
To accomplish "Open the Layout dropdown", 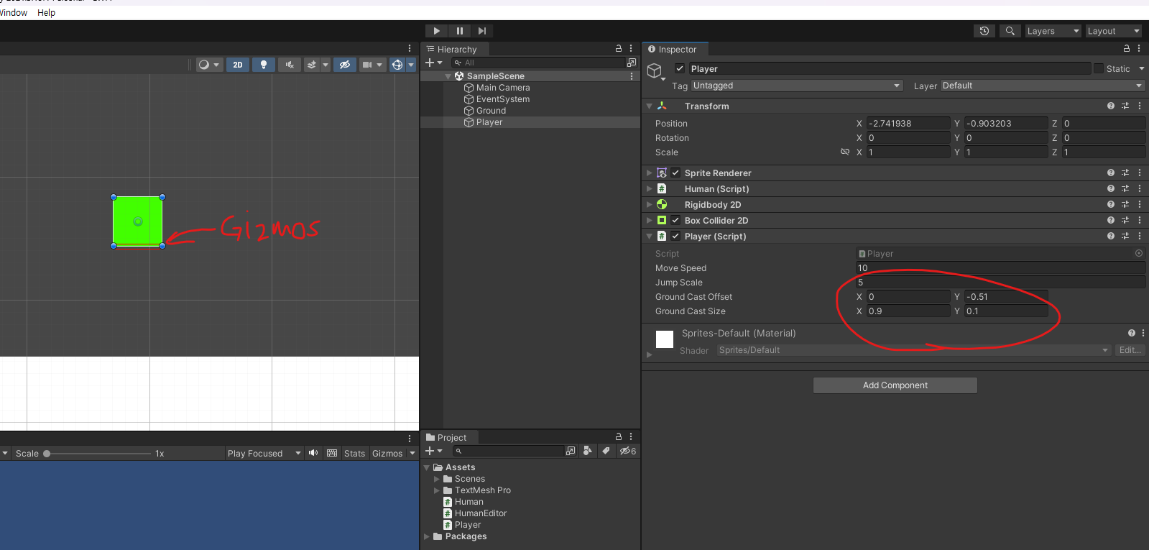I will pos(1113,31).
